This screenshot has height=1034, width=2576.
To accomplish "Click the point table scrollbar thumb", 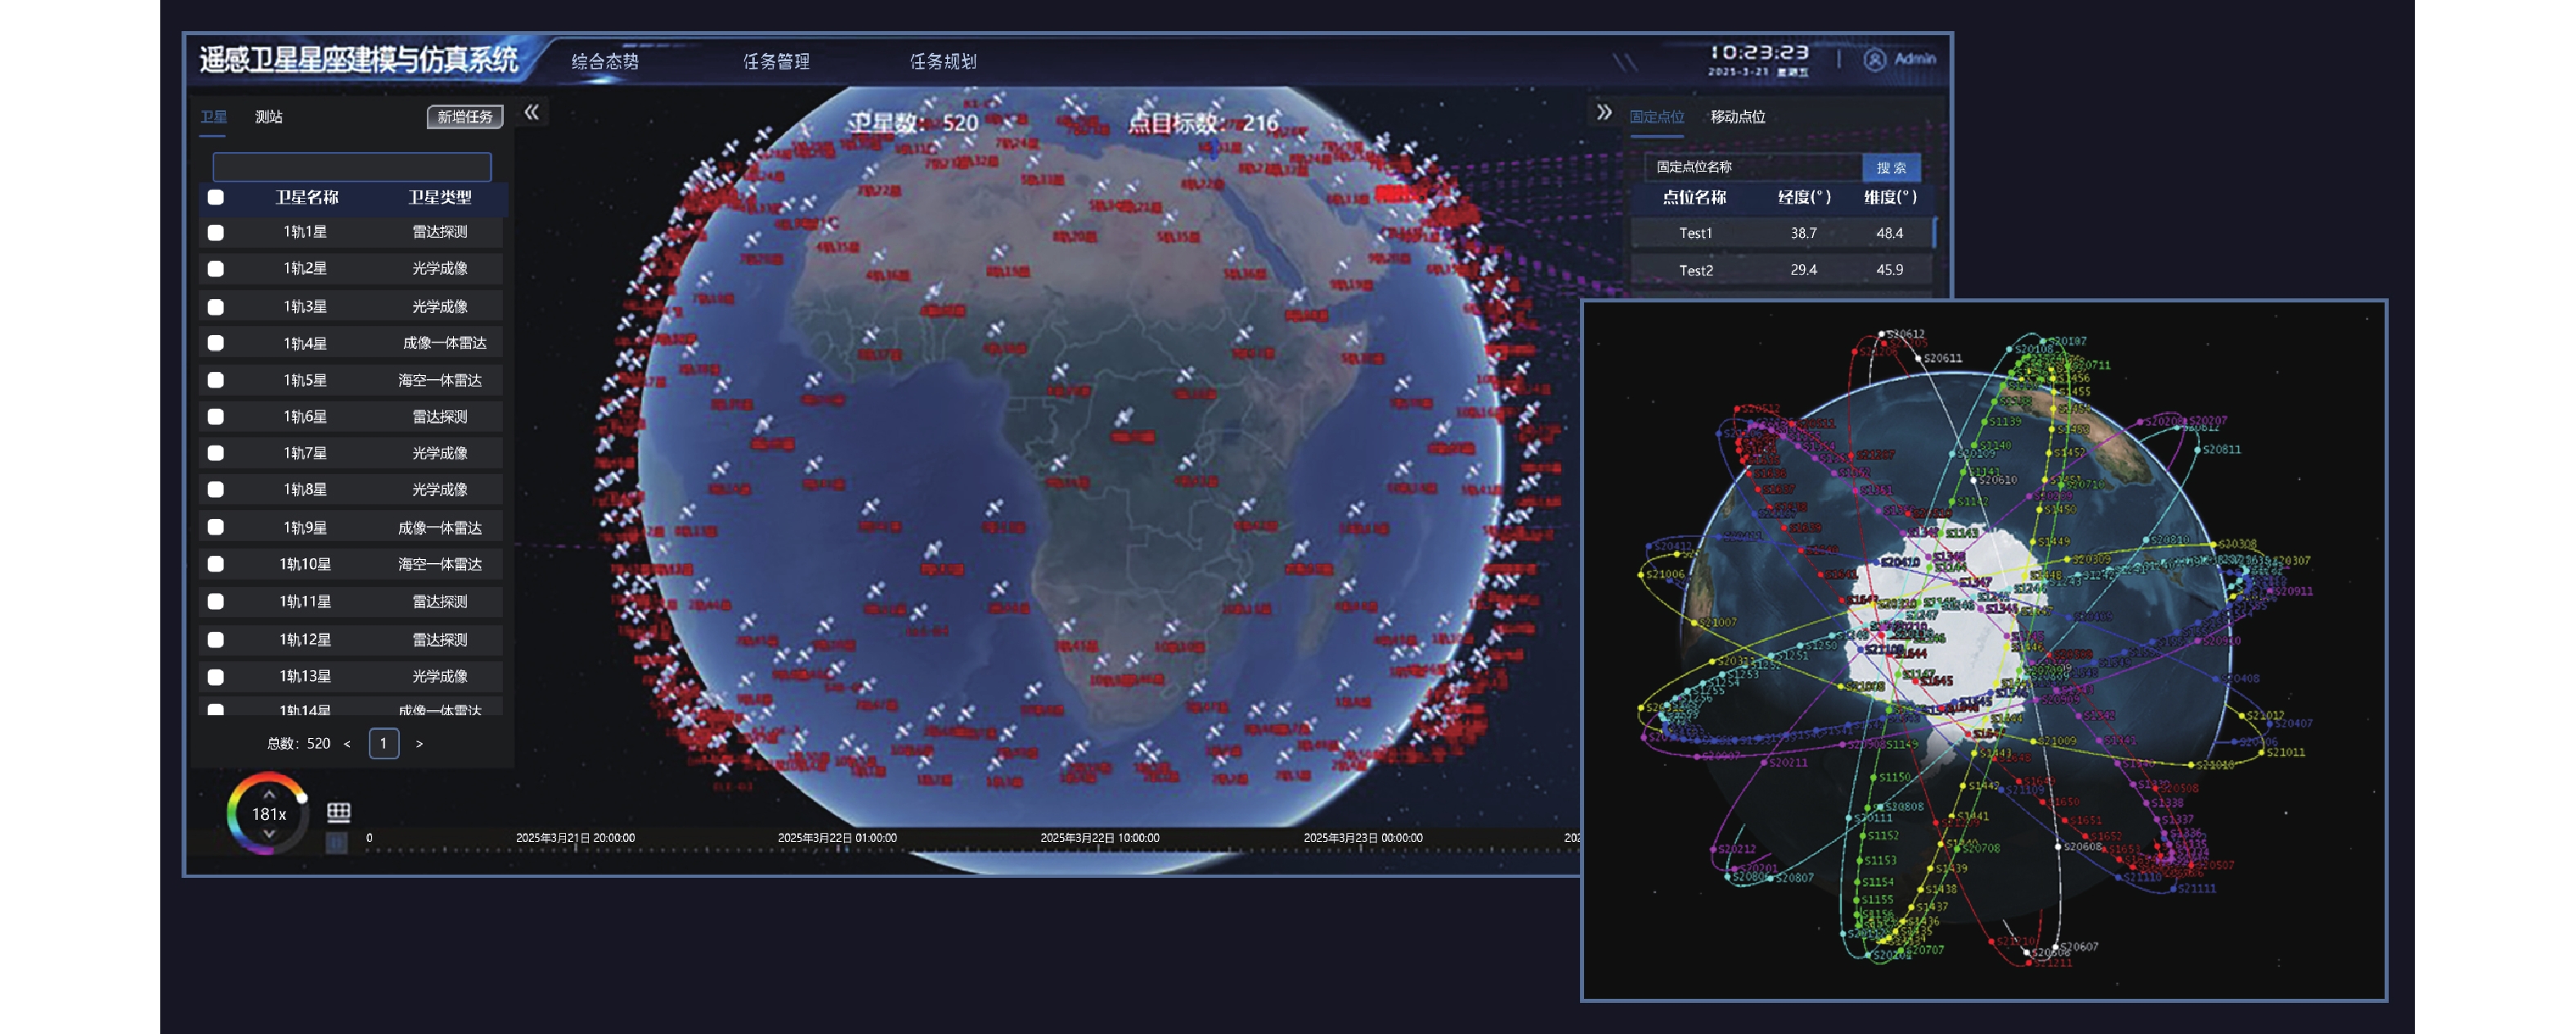I will 1935,232.
